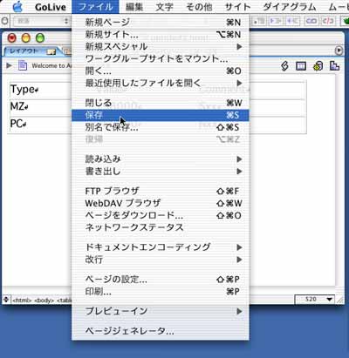349x358 pixels.
Task: Open the 編集 menu in menu bar
Action: pos(134,7)
